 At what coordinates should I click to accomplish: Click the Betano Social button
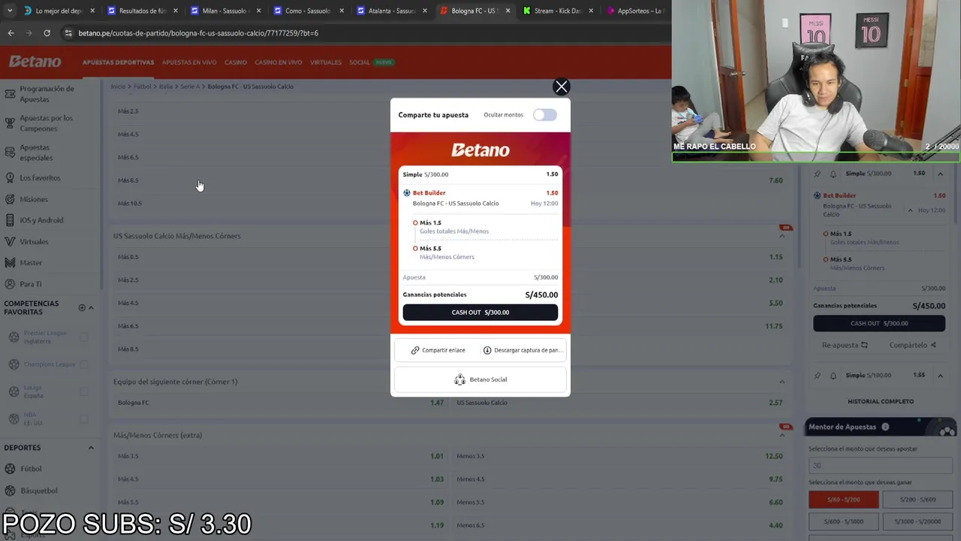(x=480, y=379)
